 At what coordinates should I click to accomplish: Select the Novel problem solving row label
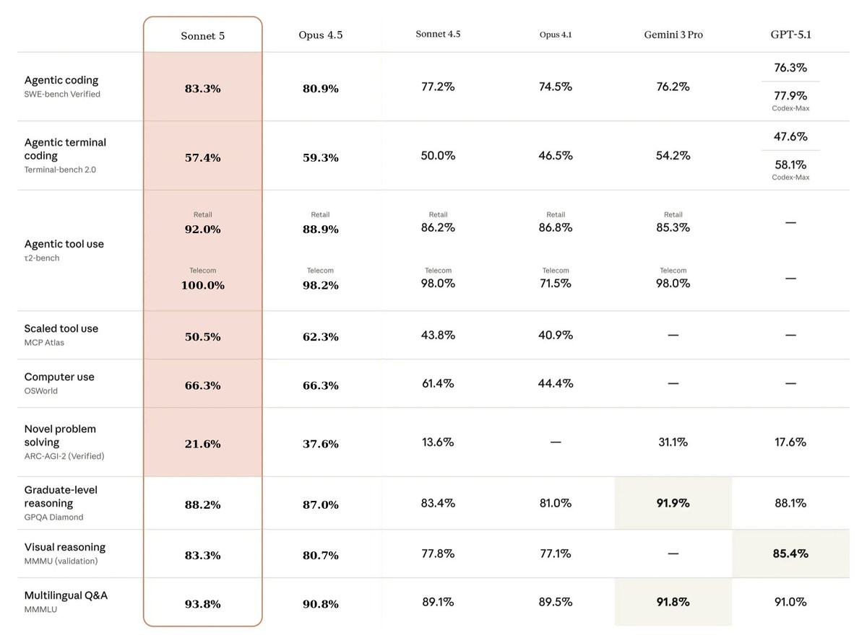point(60,435)
